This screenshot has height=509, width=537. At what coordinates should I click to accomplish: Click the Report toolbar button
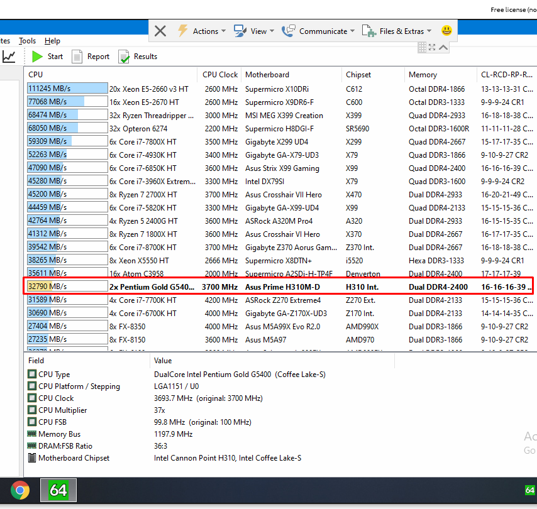(91, 57)
